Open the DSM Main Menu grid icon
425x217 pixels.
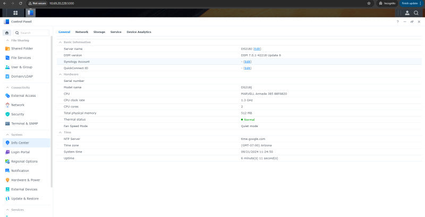click(x=15, y=13)
